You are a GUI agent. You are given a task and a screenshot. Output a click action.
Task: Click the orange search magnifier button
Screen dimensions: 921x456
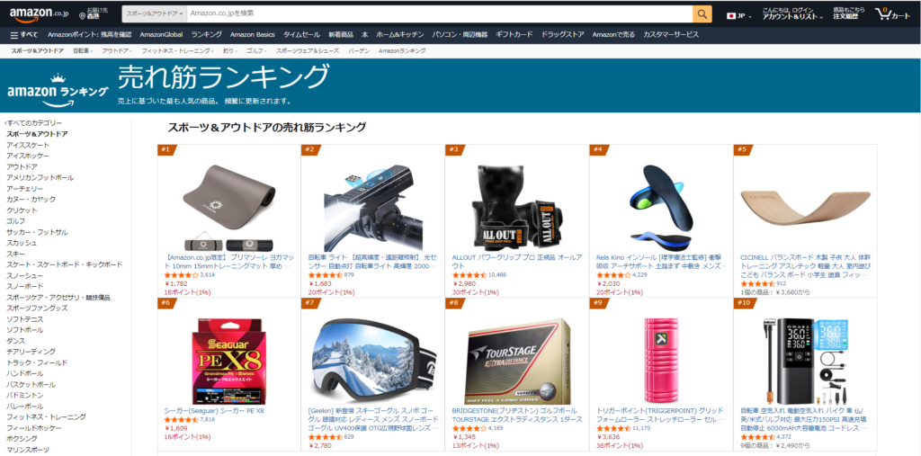[702, 13]
